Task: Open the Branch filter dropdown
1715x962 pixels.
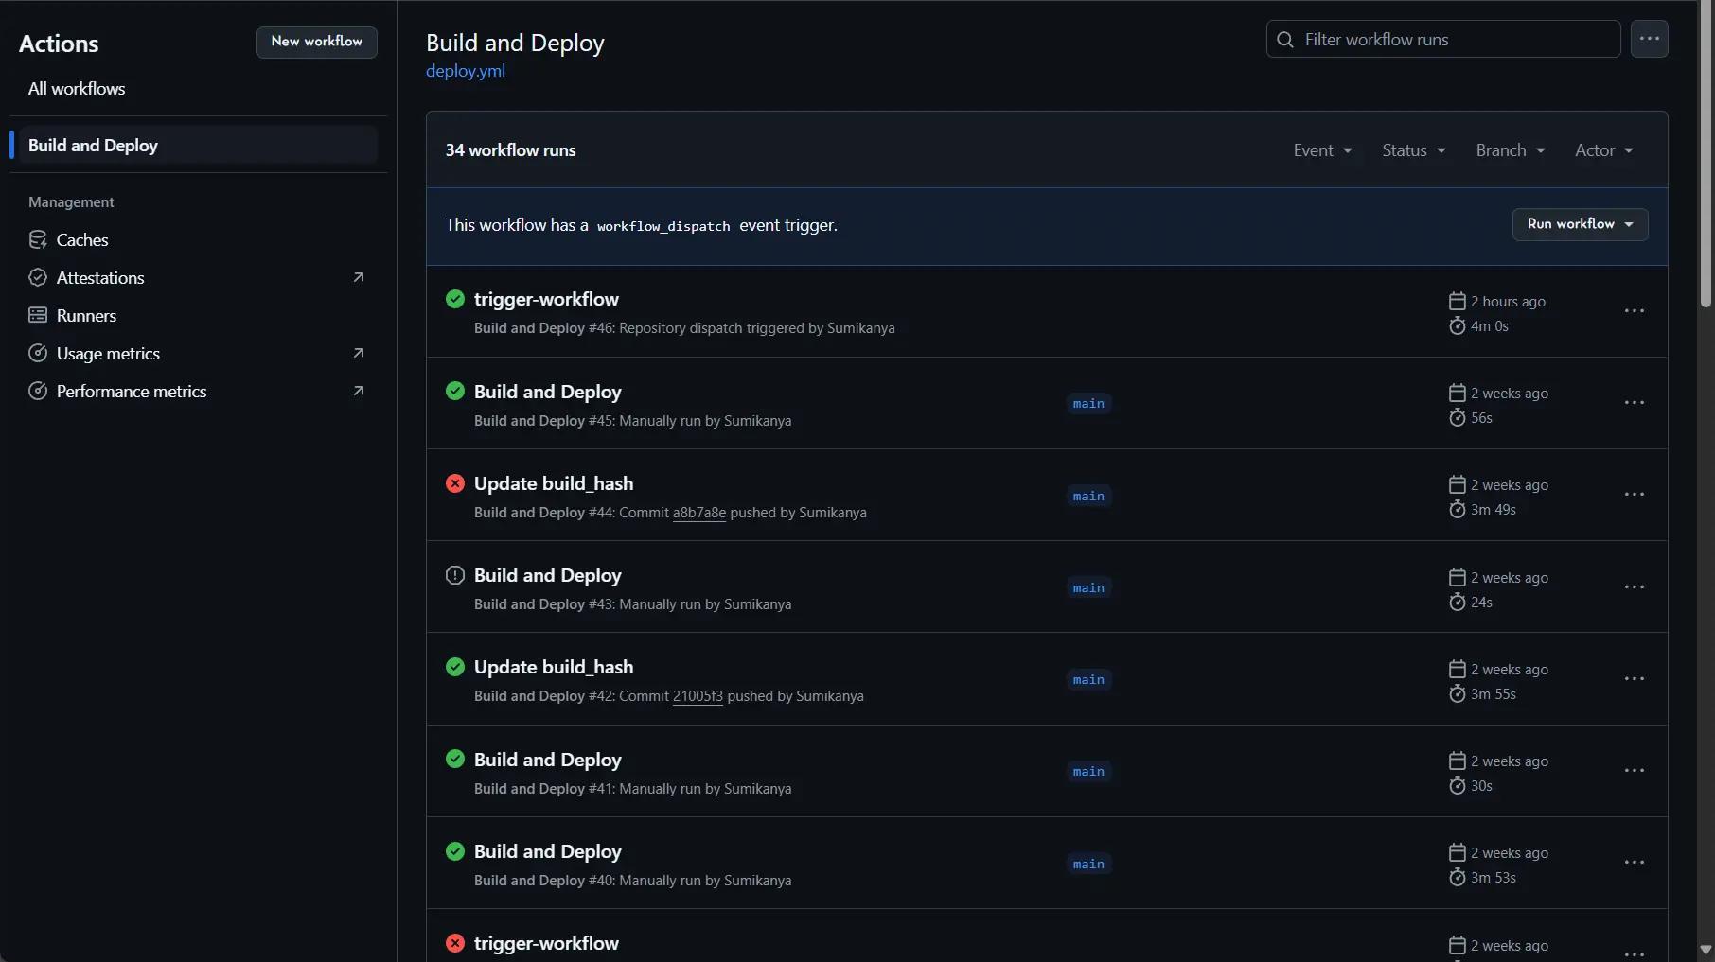Action: pyautogui.click(x=1510, y=150)
